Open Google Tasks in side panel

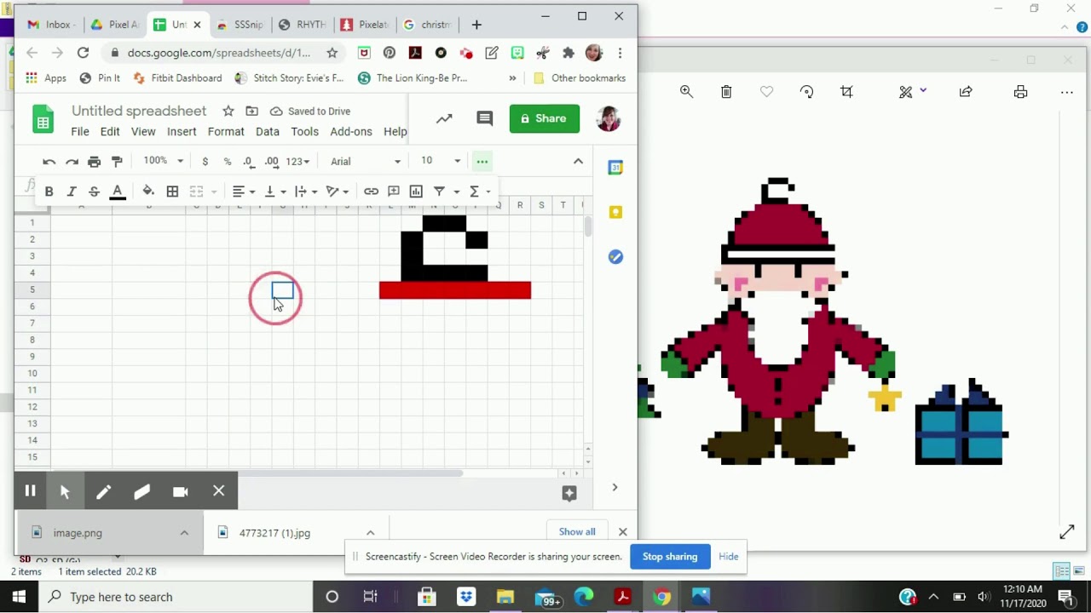tap(615, 256)
